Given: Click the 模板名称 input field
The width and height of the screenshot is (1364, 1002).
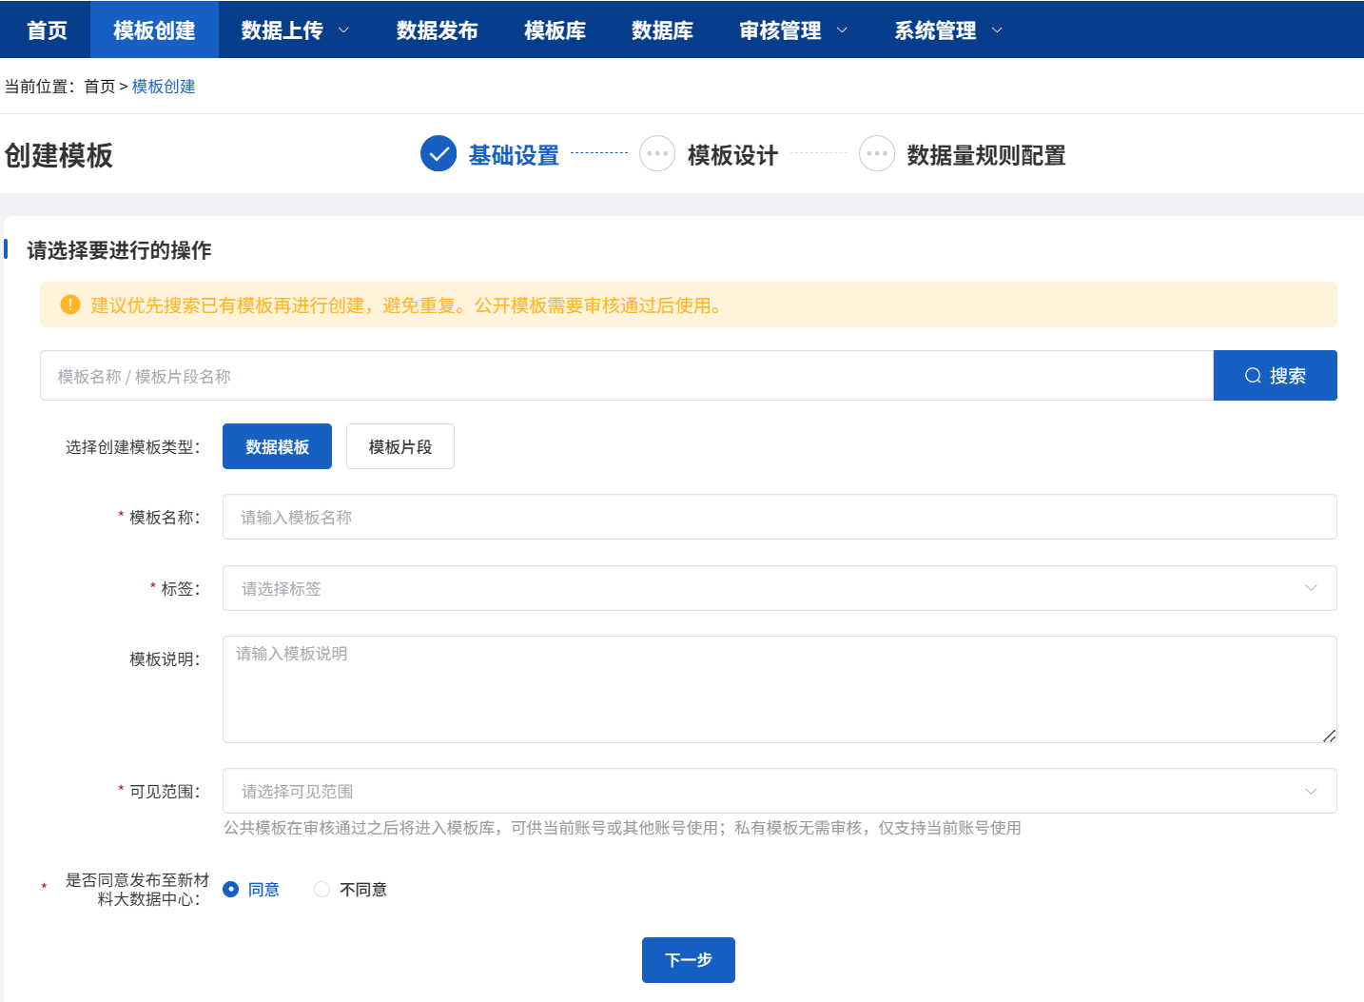Looking at the screenshot, I should pos(779,517).
